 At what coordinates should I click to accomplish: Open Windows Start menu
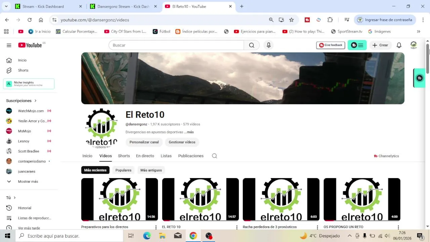7,236
